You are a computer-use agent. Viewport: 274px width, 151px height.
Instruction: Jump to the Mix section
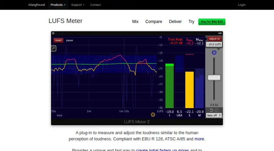[x=135, y=22]
